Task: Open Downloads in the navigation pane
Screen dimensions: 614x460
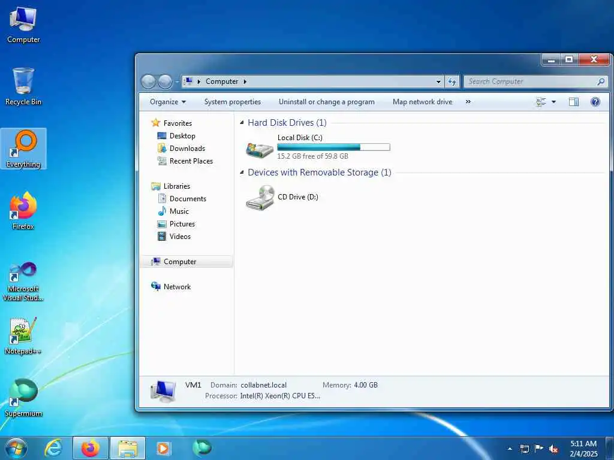Action: tap(187, 149)
